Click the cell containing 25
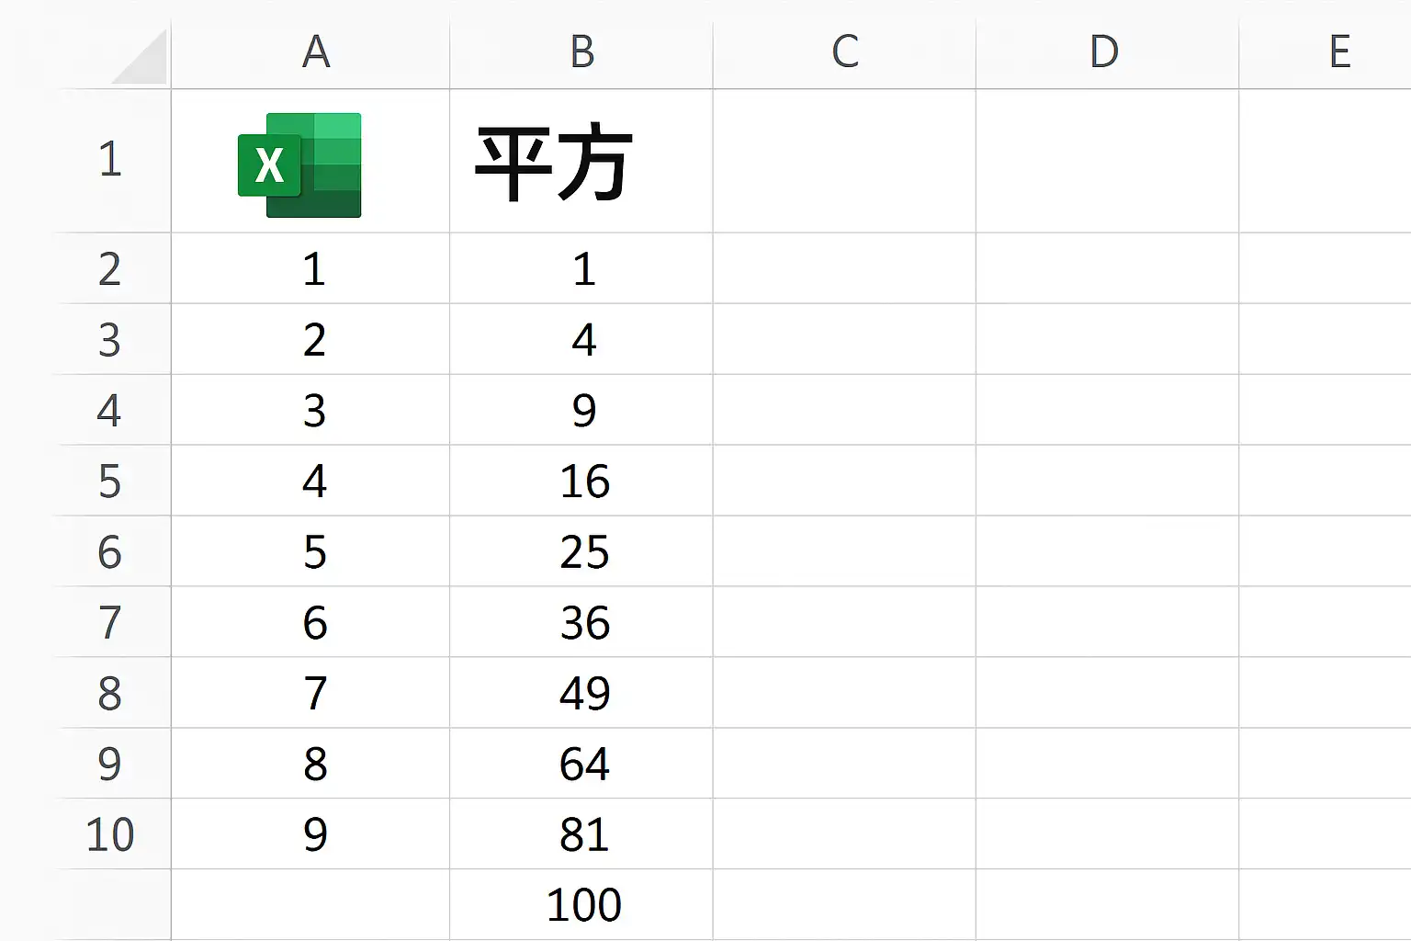The width and height of the screenshot is (1411, 941). pyautogui.click(x=584, y=551)
